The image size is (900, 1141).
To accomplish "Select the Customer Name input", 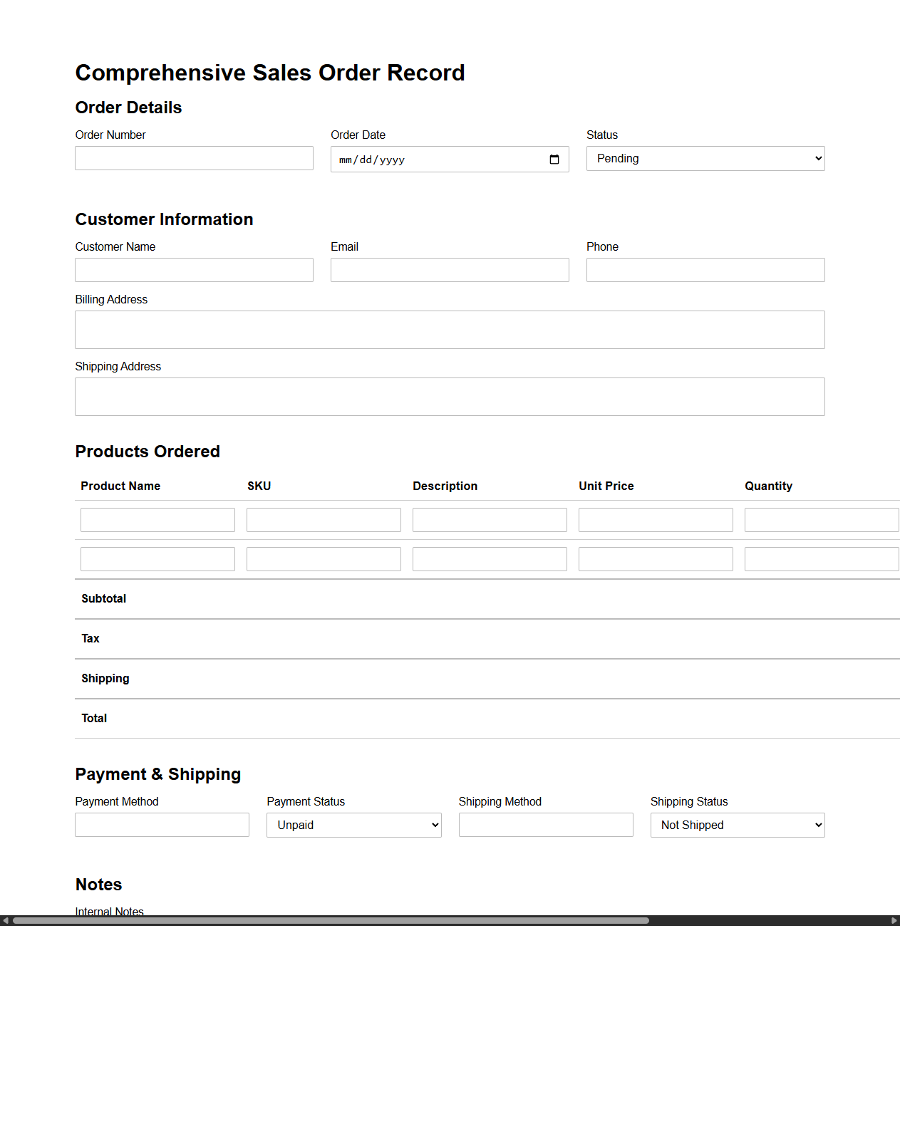I will 194,270.
